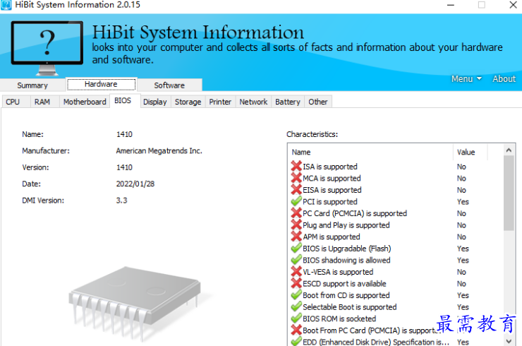Viewport: 522px width, 346px height.
Task: Click green check icon beside Boot from CD
Action: pyautogui.click(x=296, y=294)
